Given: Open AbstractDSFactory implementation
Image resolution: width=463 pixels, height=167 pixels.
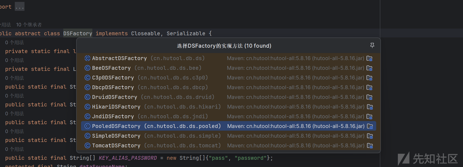Looking at the screenshot, I should [229, 58].
